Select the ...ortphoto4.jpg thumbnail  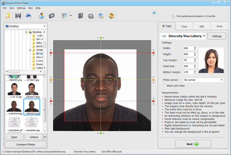(x=14, y=107)
